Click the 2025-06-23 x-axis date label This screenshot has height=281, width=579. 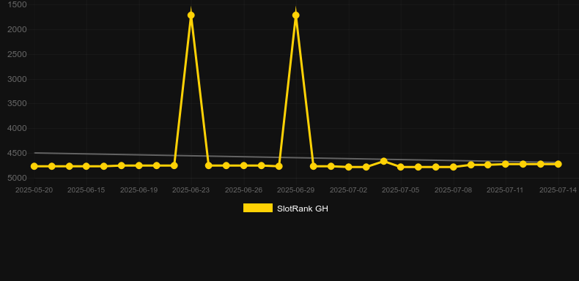[x=191, y=190]
